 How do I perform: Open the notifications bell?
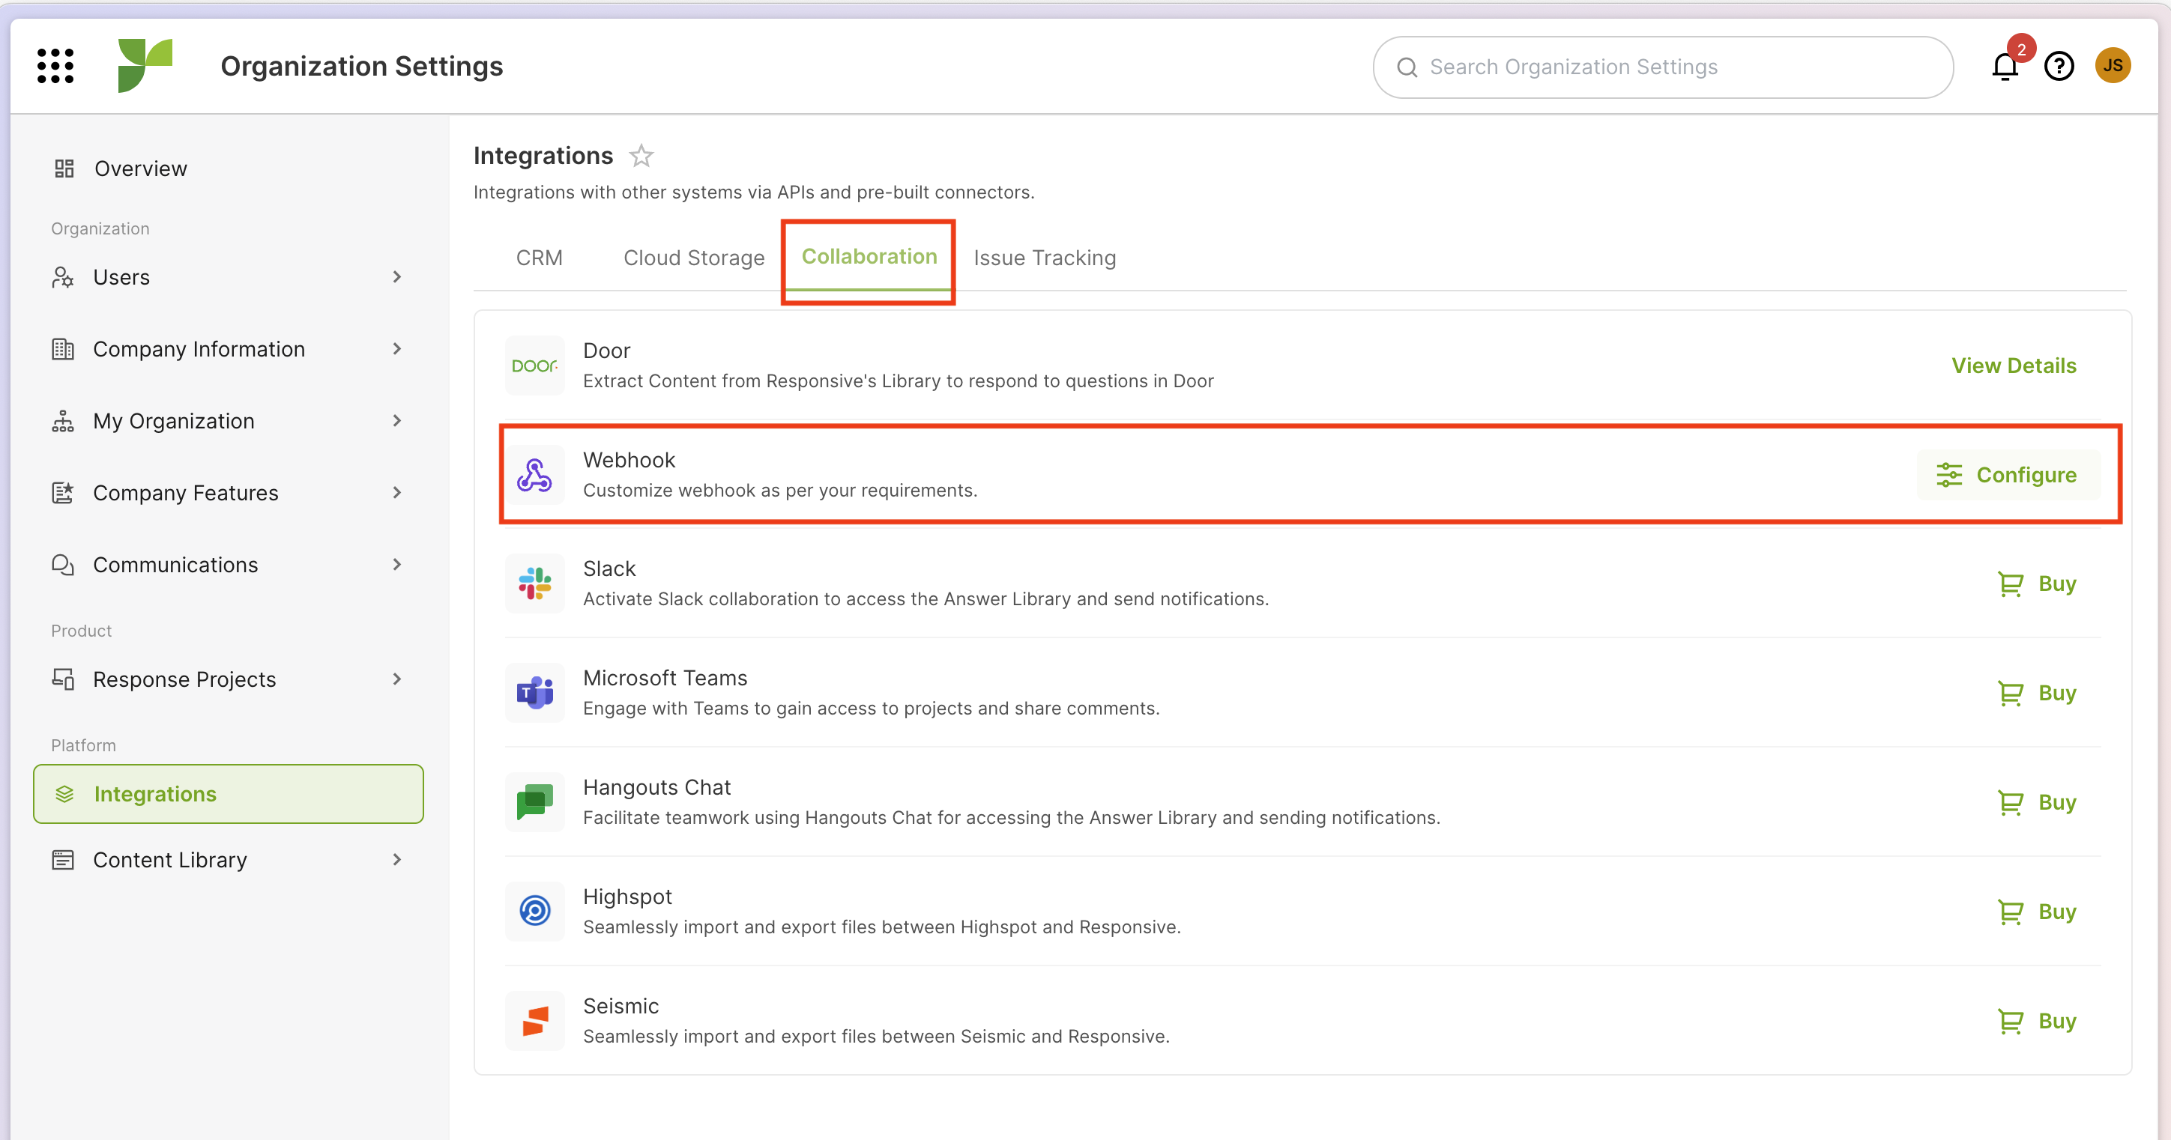[2005, 66]
